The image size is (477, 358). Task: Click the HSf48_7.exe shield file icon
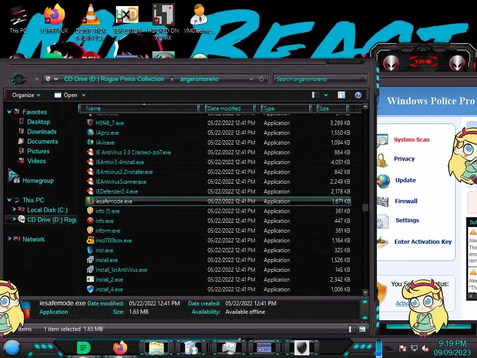click(x=90, y=123)
